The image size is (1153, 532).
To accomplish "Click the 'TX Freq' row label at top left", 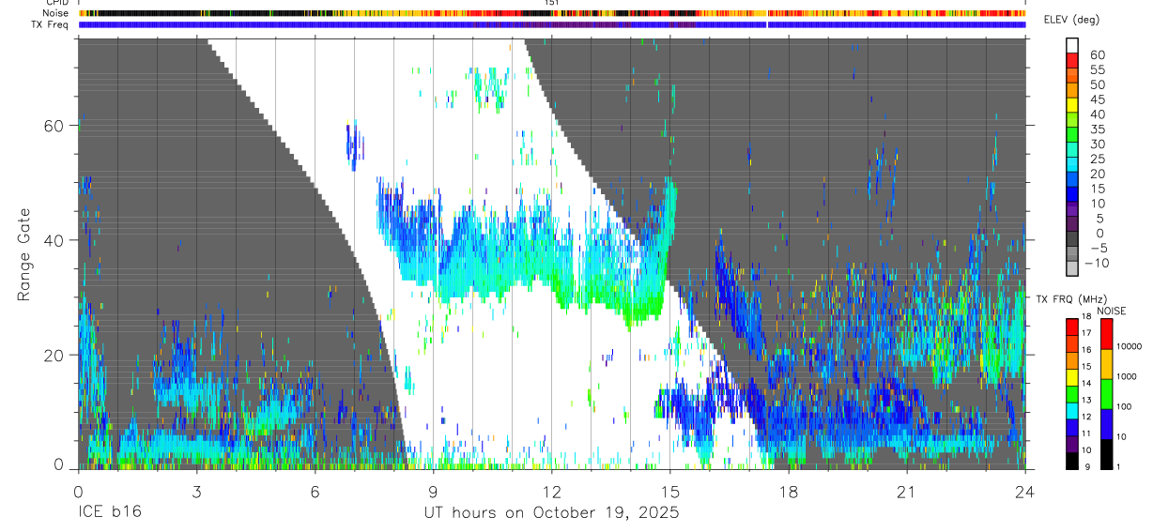I will click(52, 24).
